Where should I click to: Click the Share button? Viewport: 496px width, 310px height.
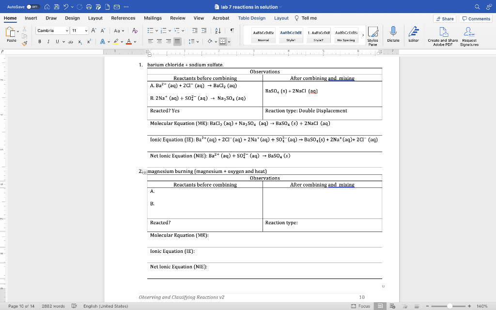(445, 19)
